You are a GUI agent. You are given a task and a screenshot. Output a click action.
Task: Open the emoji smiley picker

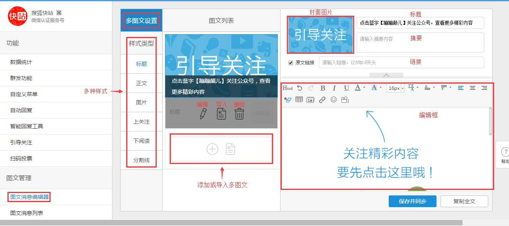pos(333,100)
